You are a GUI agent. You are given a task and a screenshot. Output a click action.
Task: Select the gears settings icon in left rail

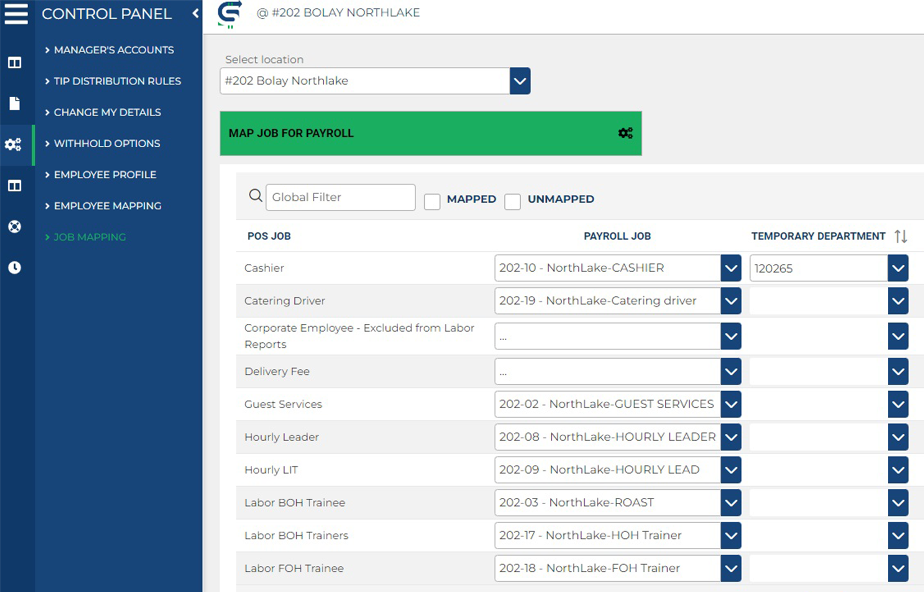(13, 144)
